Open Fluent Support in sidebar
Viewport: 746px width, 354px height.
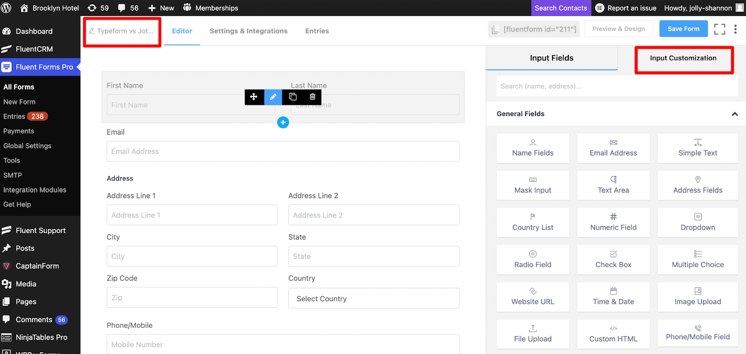[40, 230]
